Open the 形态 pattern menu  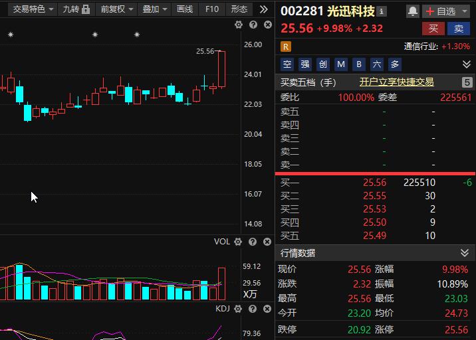point(239,9)
